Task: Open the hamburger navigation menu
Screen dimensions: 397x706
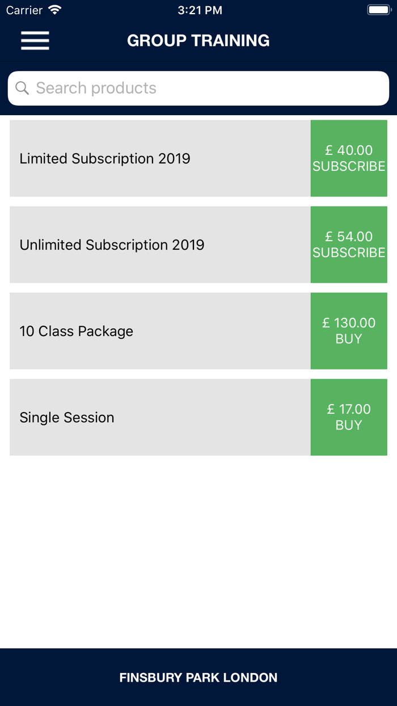Action: (x=35, y=41)
